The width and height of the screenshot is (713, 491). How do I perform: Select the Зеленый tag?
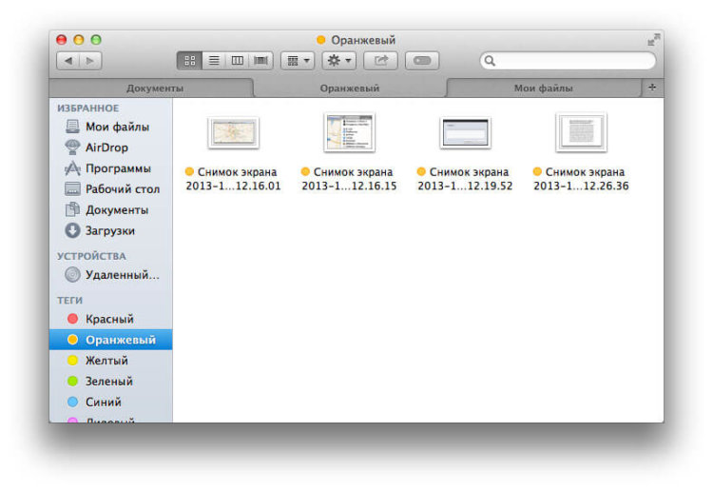pos(111,382)
